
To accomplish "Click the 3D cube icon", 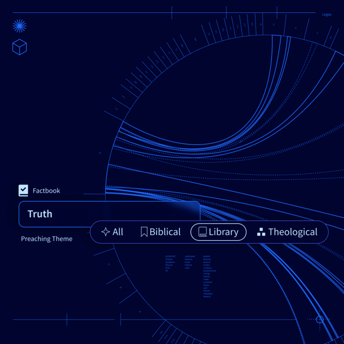I will [x=20, y=47].
